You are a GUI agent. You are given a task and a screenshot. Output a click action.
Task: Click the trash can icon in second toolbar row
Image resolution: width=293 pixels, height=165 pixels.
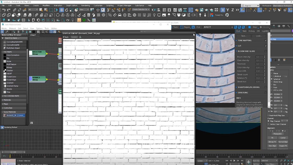[x=89, y=15]
